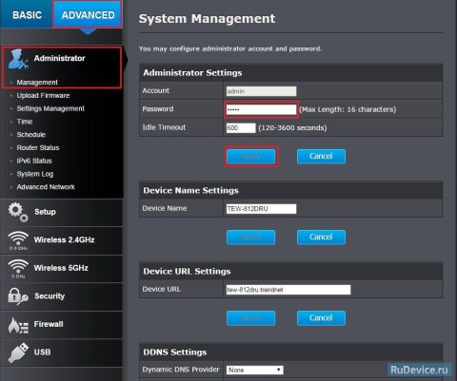Image resolution: width=457 pixels, height=381 pixels.
Task: Open Upload Firmware in the sidebar
Action: (x=43, y=96)
